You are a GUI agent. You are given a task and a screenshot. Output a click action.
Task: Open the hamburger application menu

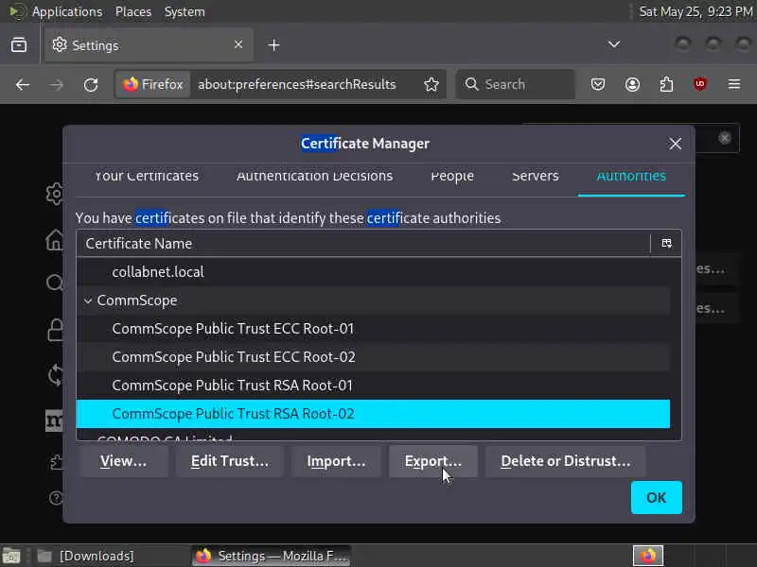(734, 84)
